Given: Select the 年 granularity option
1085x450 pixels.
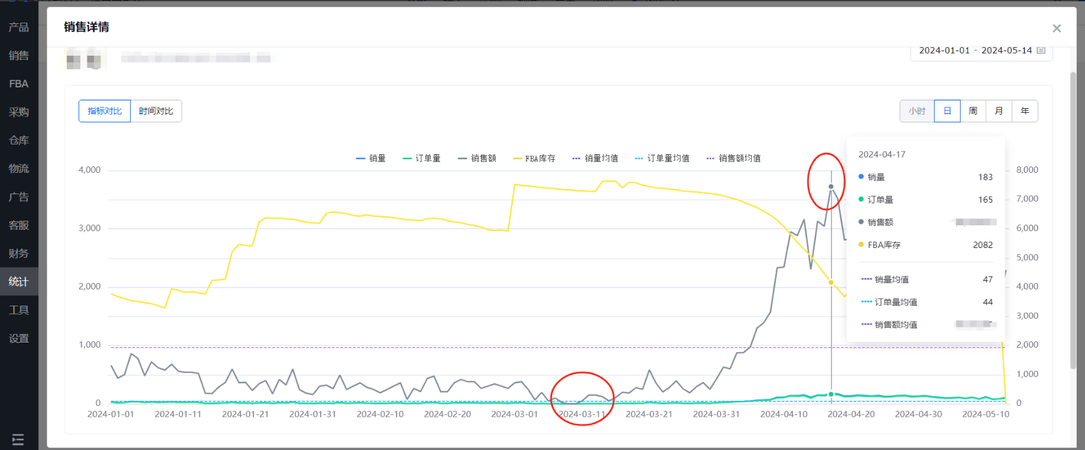Looking at the screenshot, I should [1025, 111].
